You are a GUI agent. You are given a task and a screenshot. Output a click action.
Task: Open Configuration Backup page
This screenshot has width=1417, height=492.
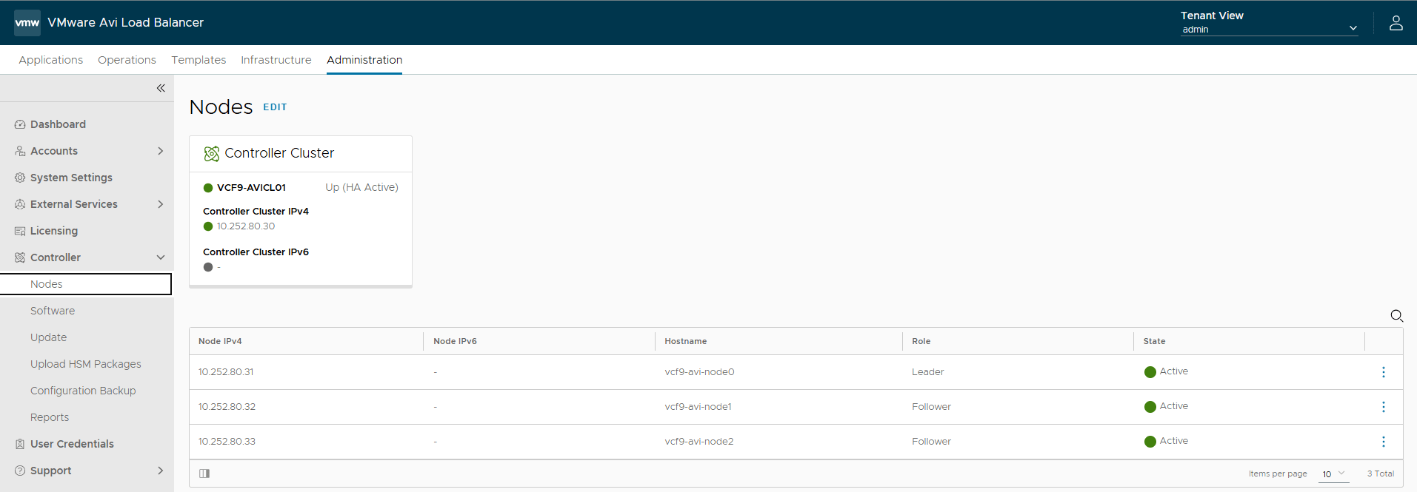click(x=83, y=391)
